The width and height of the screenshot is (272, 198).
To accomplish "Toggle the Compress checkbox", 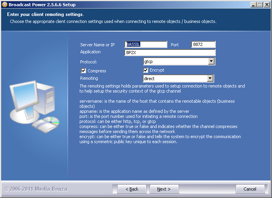I will click(84, 71).
